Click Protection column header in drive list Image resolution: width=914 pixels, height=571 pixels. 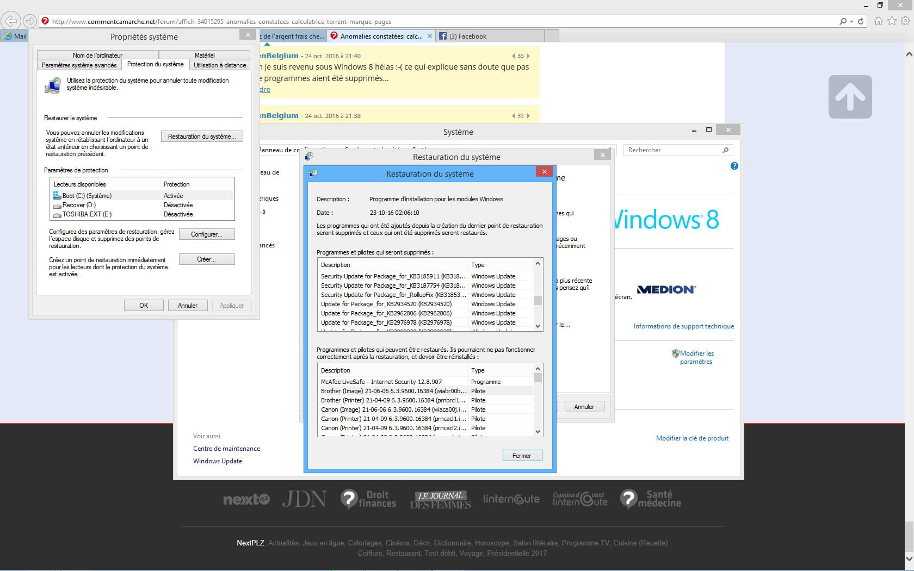point(198,184)
